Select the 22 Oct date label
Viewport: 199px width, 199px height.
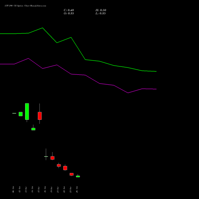[x=64, y=189]
